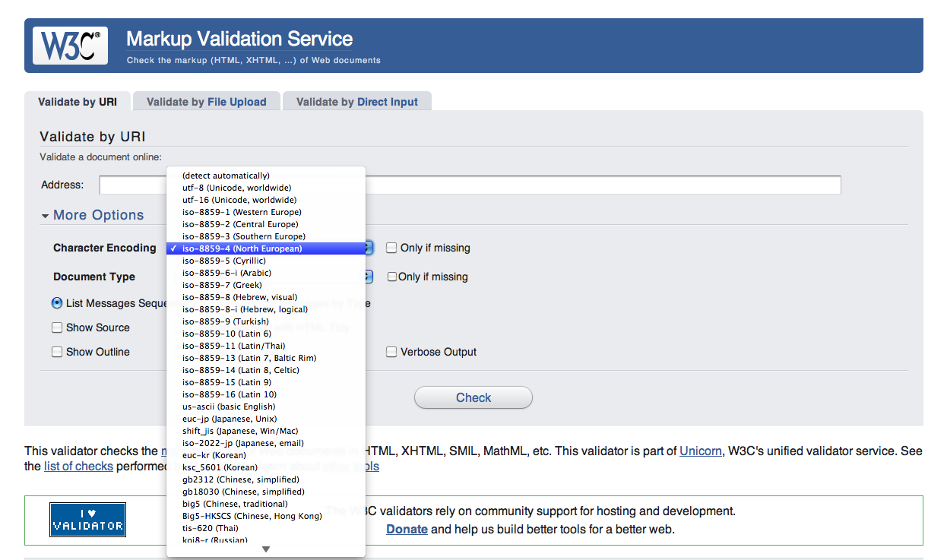This screenshot has height=560, width=947.
Task: Enable Character Encoding Only if missing
Action: pos(391,248)
